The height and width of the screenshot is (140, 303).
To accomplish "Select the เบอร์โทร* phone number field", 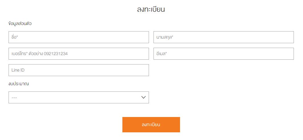I will [x=78, y=54].
